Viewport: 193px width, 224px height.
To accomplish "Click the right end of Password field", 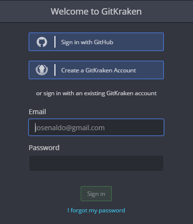I will click(160, 163).
